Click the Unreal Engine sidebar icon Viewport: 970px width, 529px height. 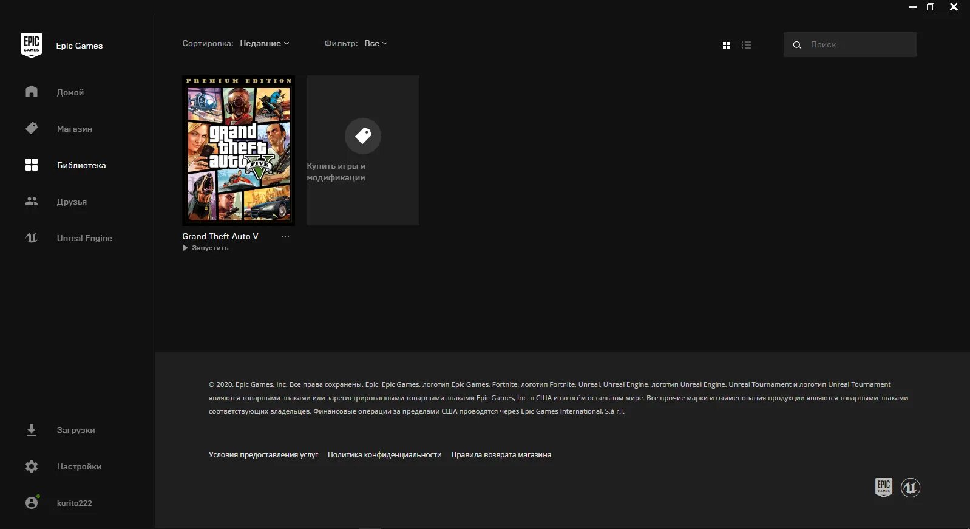coord(32,237)
